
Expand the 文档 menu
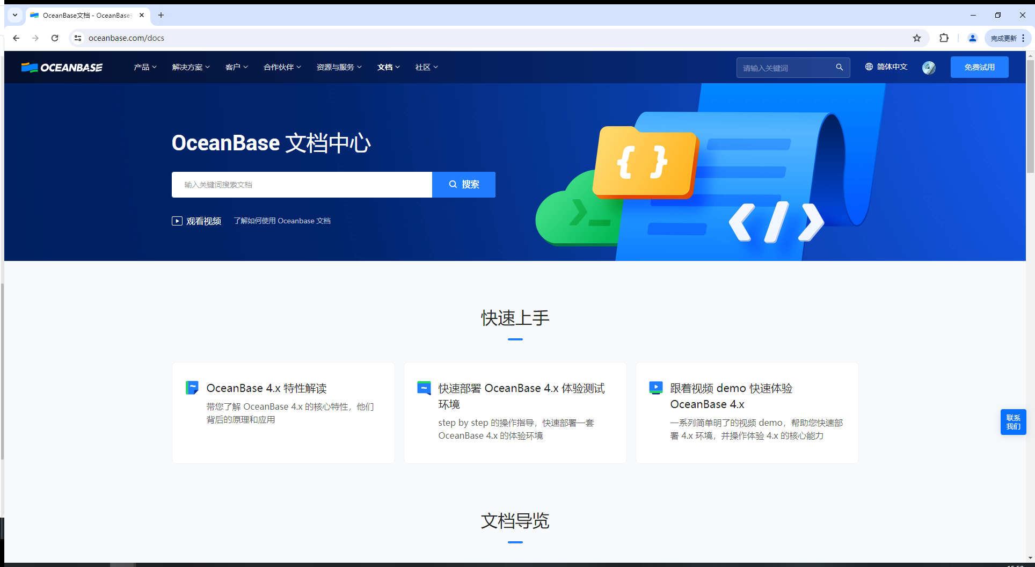coord(388,67)
